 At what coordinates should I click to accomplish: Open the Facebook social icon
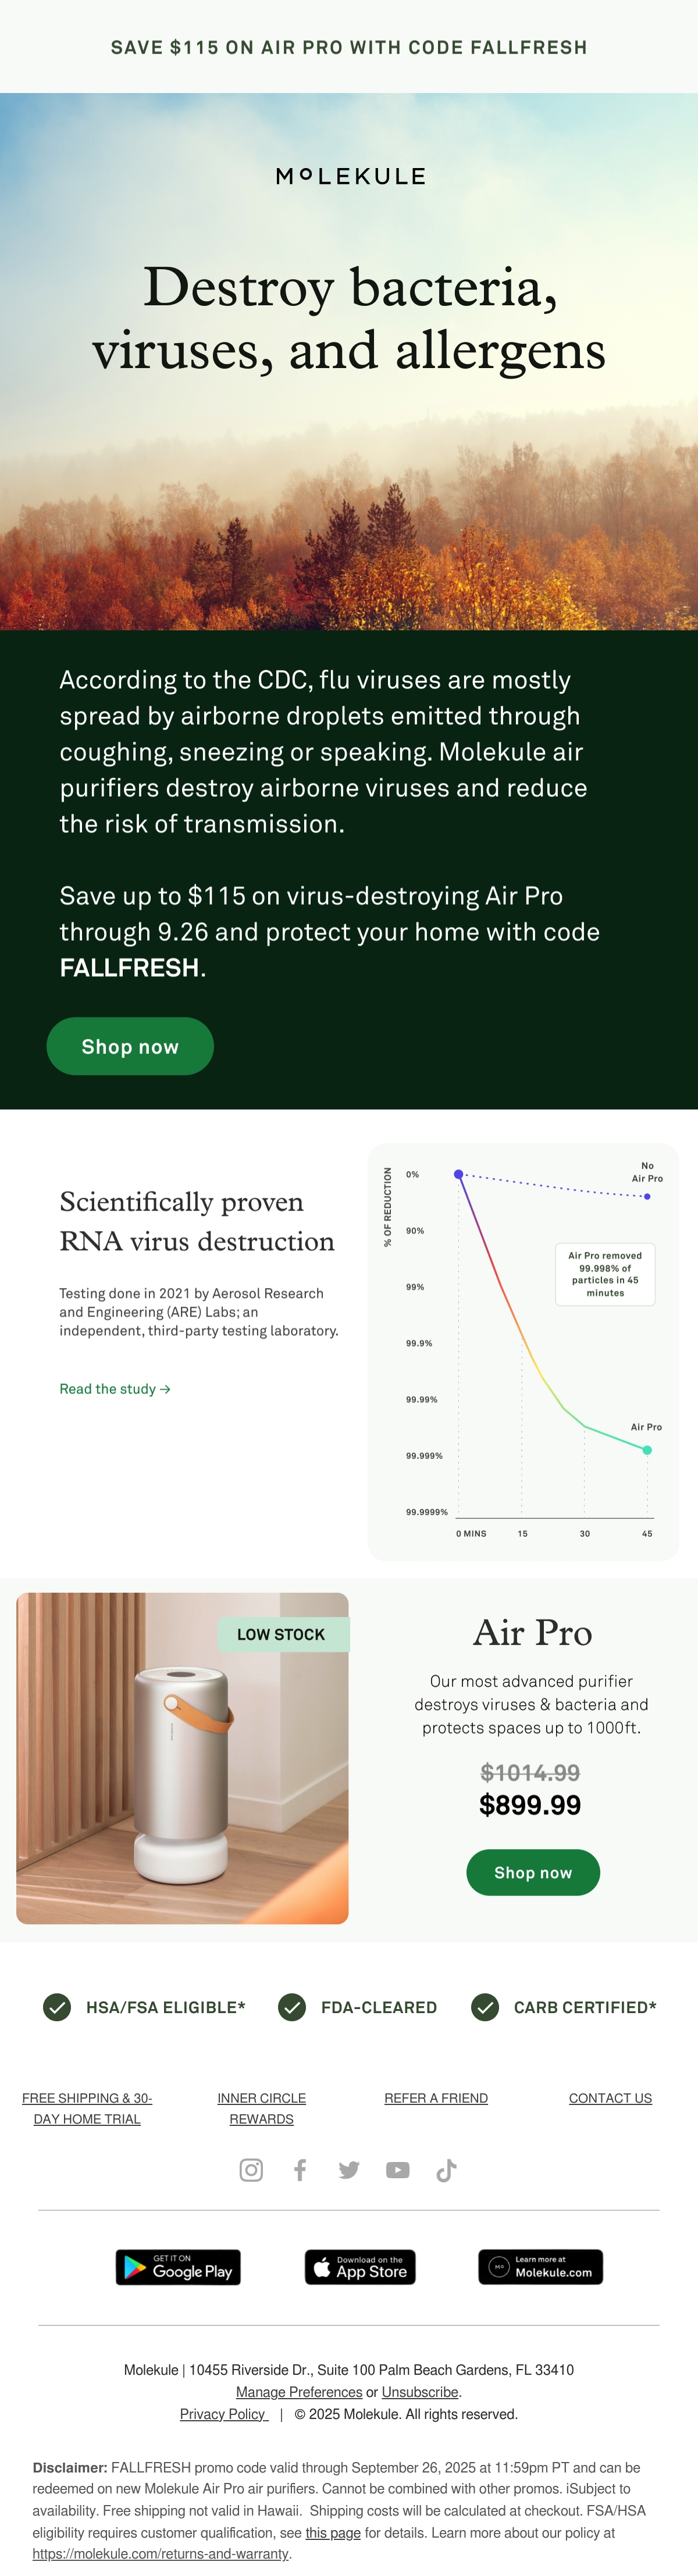click(x=299, y=2169)
